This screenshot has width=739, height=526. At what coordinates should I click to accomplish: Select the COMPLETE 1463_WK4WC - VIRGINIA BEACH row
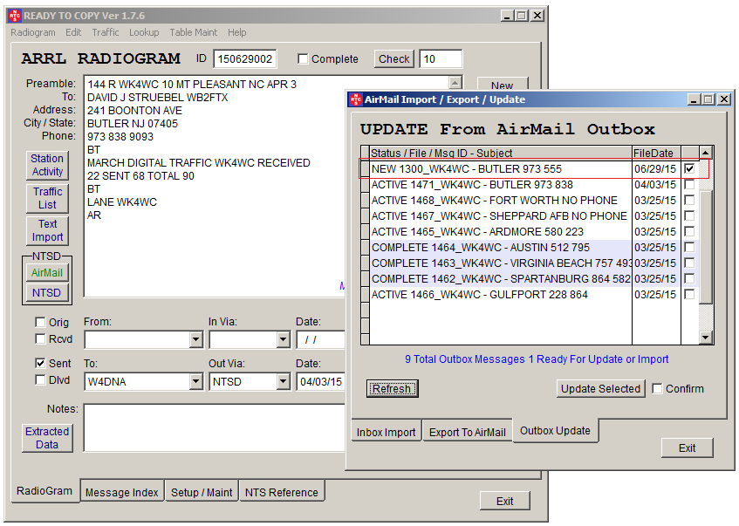pyautogui.click(x=501, y=263)
